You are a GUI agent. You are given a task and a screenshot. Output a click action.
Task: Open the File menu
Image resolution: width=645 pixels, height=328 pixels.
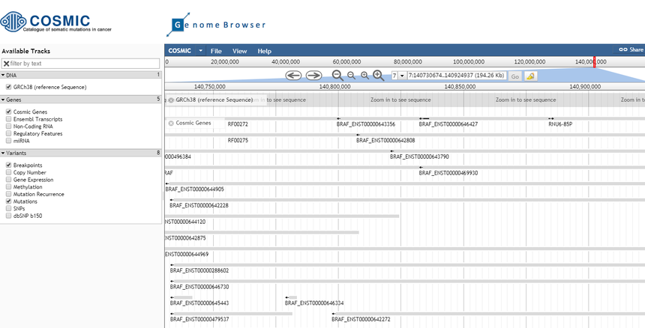216,51
